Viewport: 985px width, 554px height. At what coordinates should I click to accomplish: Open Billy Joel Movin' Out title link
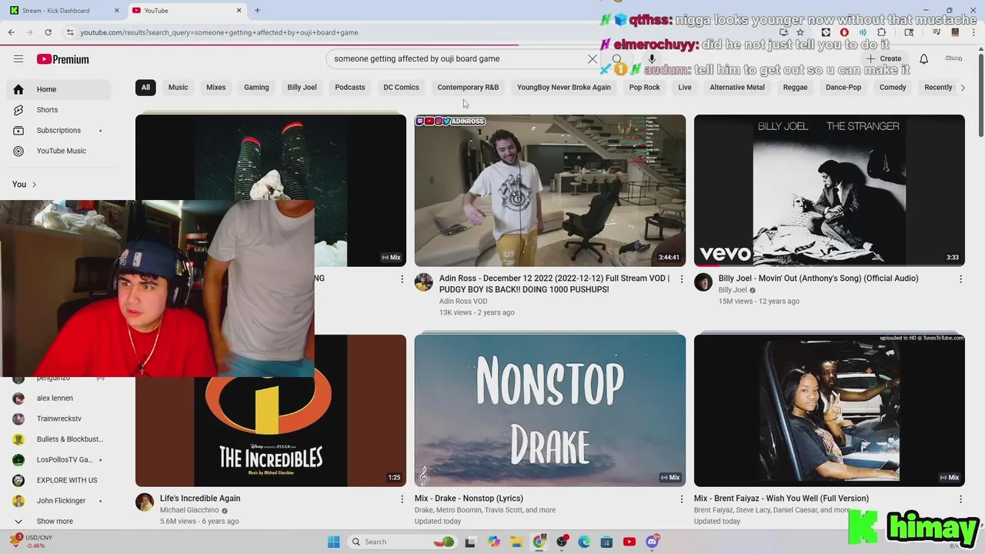(x=818, y=279)
